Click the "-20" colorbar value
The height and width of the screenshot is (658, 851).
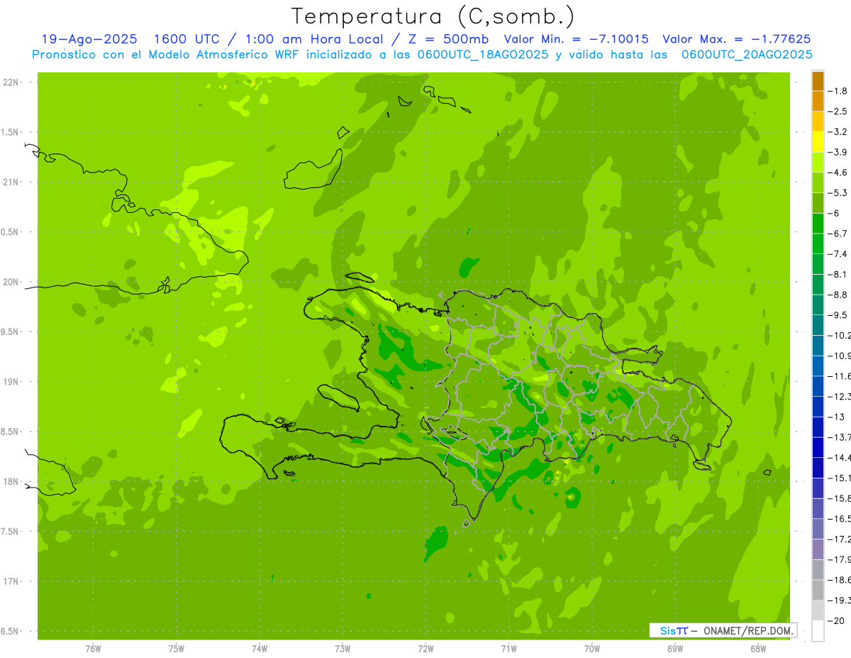837,620
